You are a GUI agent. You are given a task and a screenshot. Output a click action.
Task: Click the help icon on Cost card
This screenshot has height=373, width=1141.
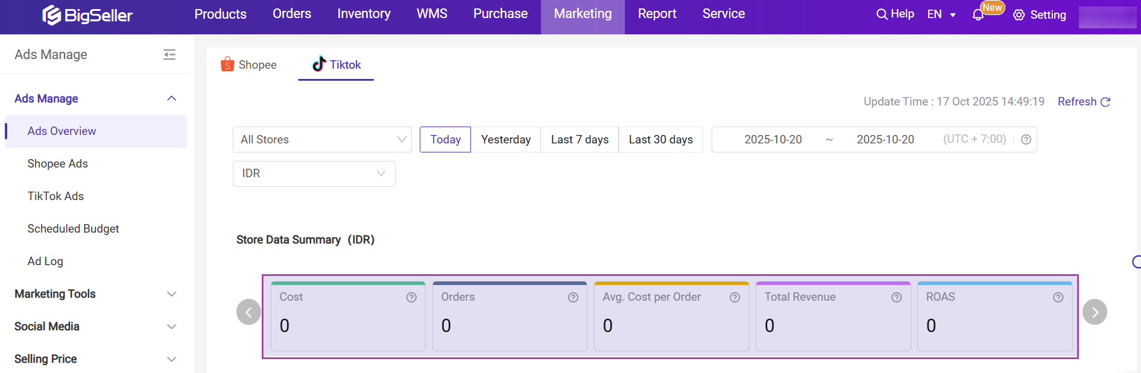(411, 297)
